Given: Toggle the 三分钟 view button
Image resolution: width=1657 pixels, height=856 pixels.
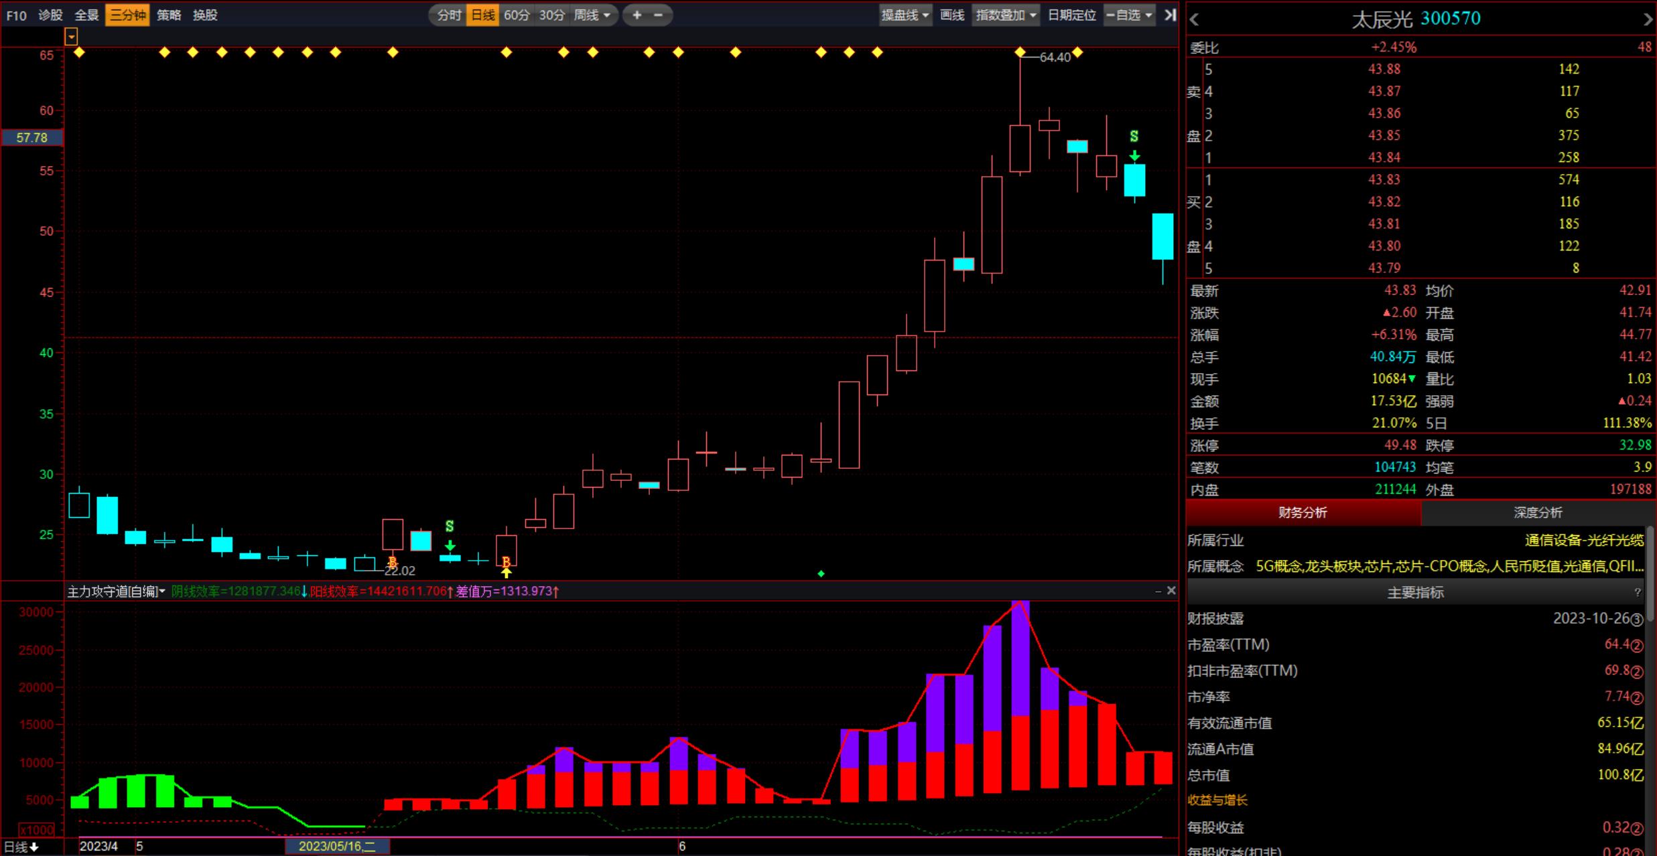Looking at the screenshot, I should 127,15.
